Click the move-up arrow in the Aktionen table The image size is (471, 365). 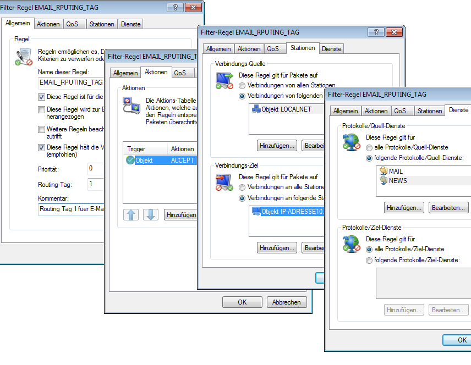pos(131,214)
